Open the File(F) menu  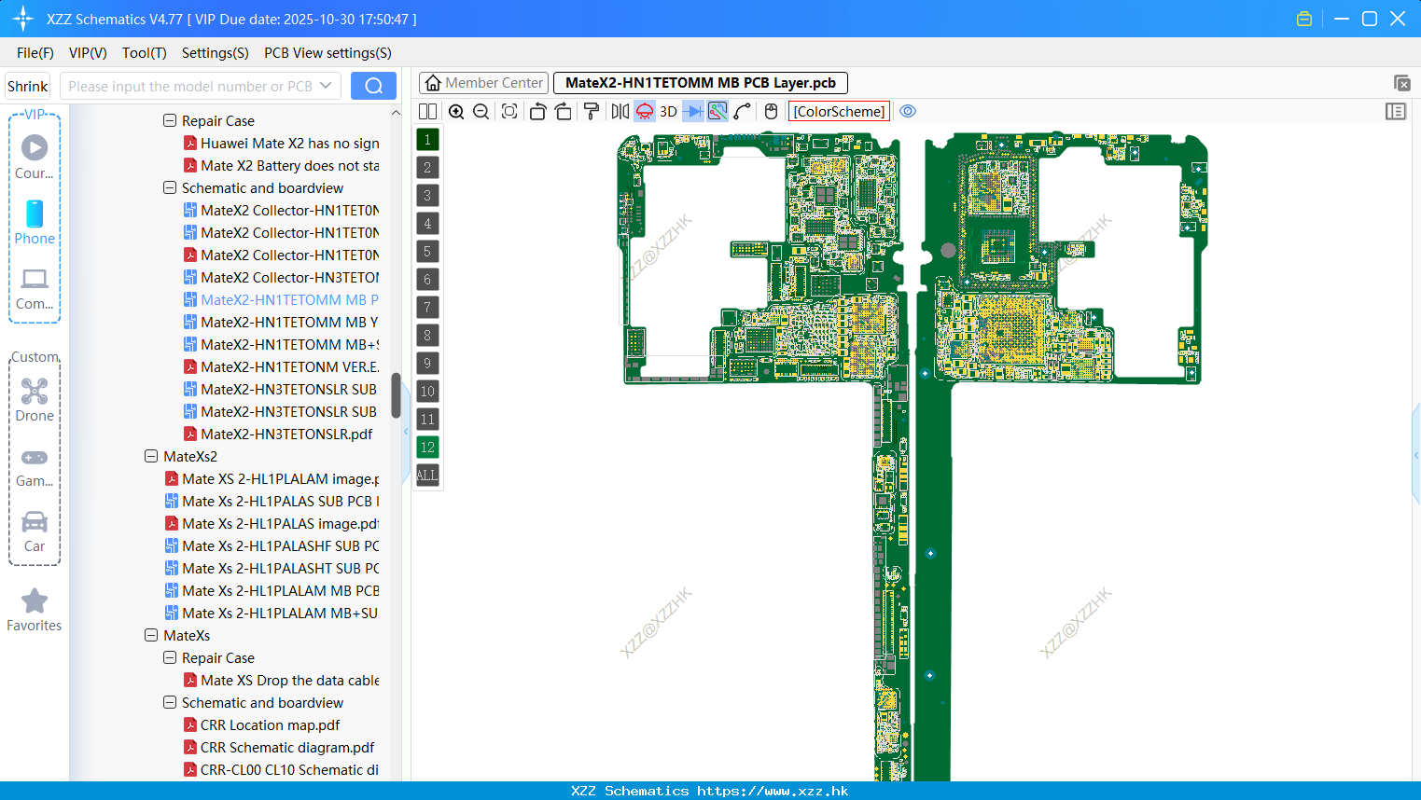click(x=35, y=53)
